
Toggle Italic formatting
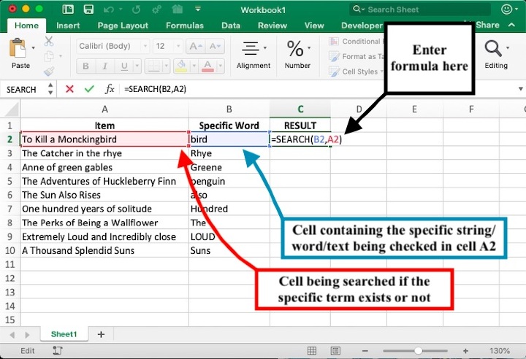click(x=104, y=66)
